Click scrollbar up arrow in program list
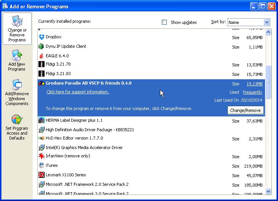This screenshot has width=278, height=201. (268, 32)
